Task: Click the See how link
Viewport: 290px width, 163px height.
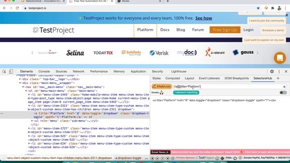Action: coord(203,18)
